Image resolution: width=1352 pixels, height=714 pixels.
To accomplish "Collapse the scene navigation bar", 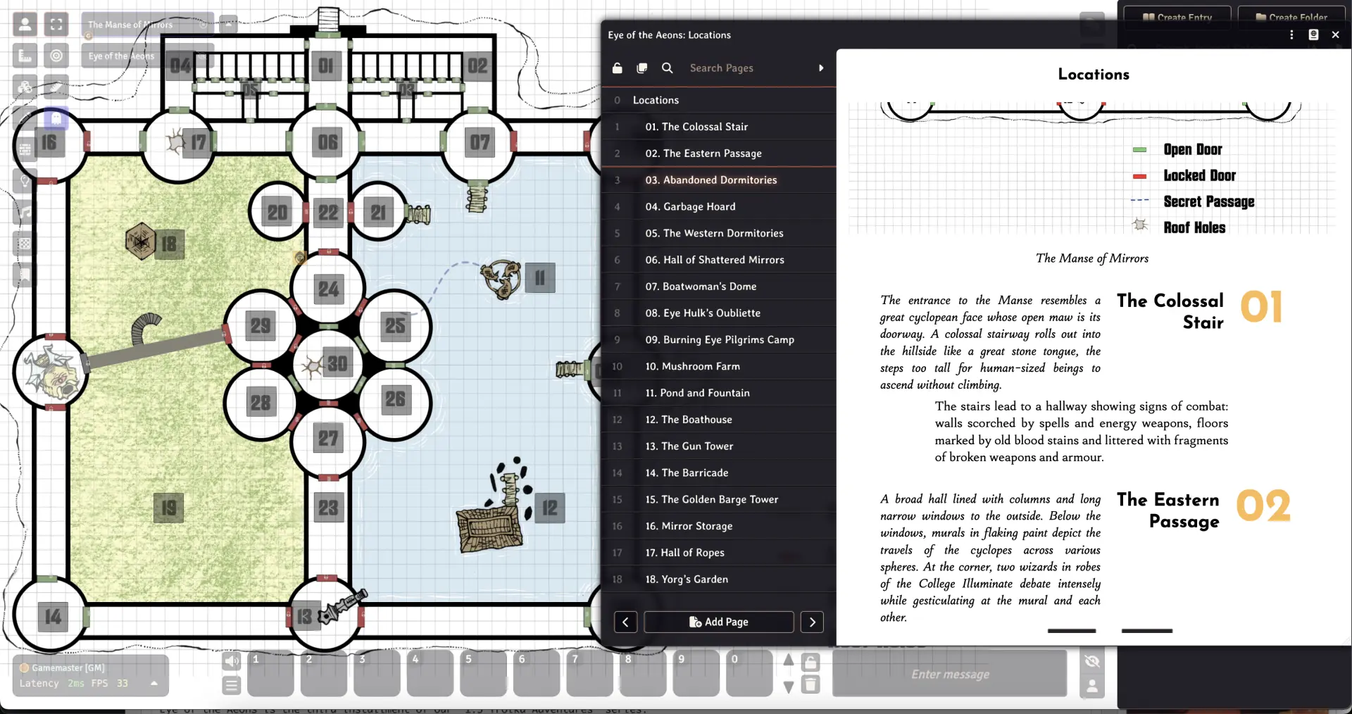I will click(x=228, y=25).
